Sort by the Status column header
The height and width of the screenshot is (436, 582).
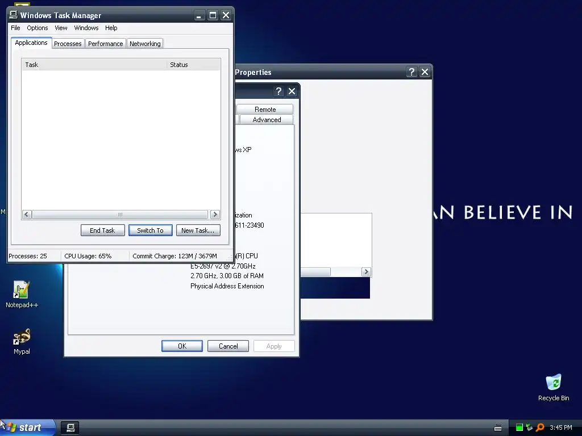click(193, 65)
